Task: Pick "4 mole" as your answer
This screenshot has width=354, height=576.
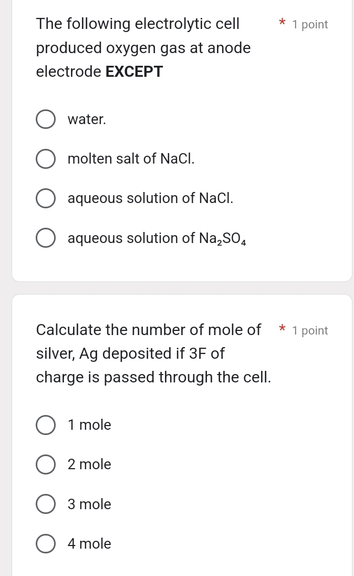Action: 46,543
